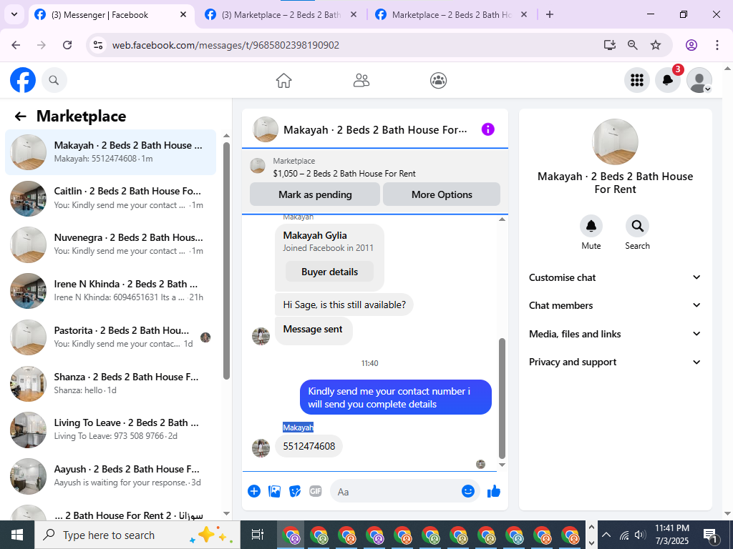Click Makayah listing photo in right panel

pyautogui.click(x=615, y=142)
